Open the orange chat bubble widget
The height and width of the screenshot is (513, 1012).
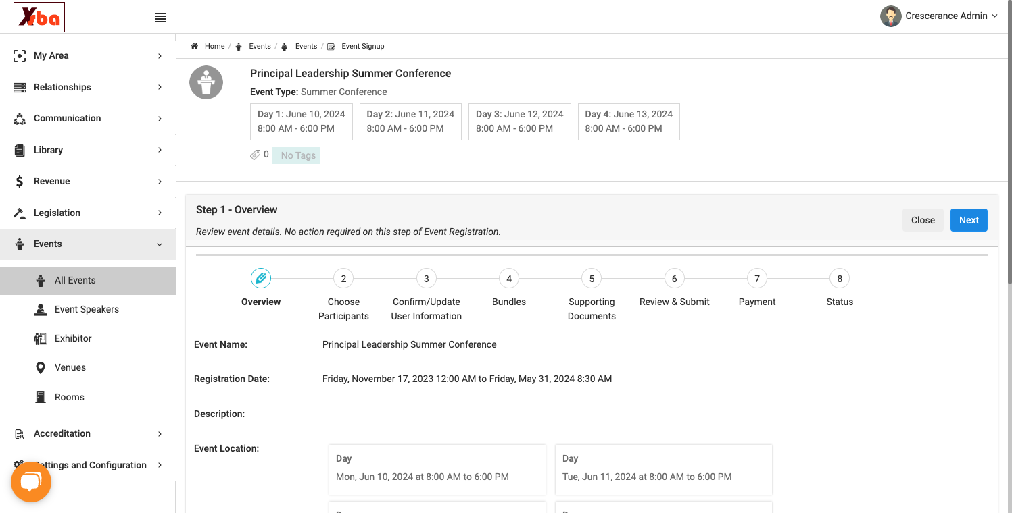pyautogui.click(x=31, y=482)
